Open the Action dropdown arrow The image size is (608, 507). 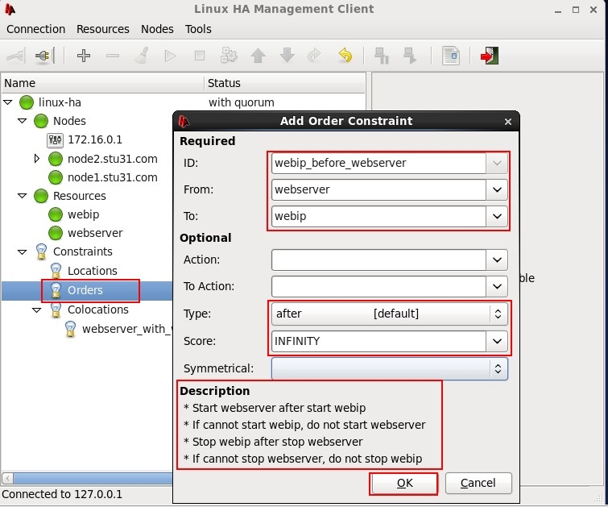[x=497, y=260]
